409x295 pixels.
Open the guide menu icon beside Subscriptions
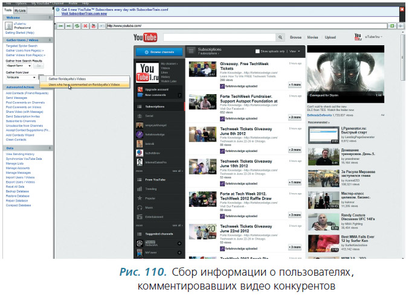(191, 51)
